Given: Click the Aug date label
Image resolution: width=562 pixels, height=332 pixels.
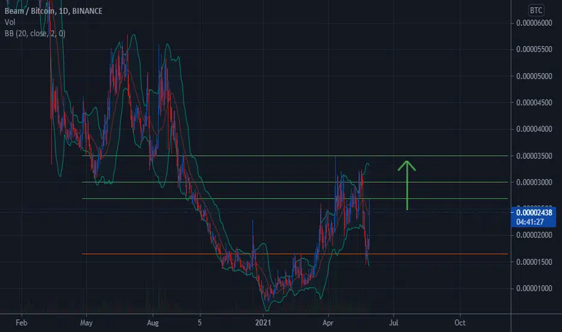Looking at the screenshot, I should tap(153, 323).
